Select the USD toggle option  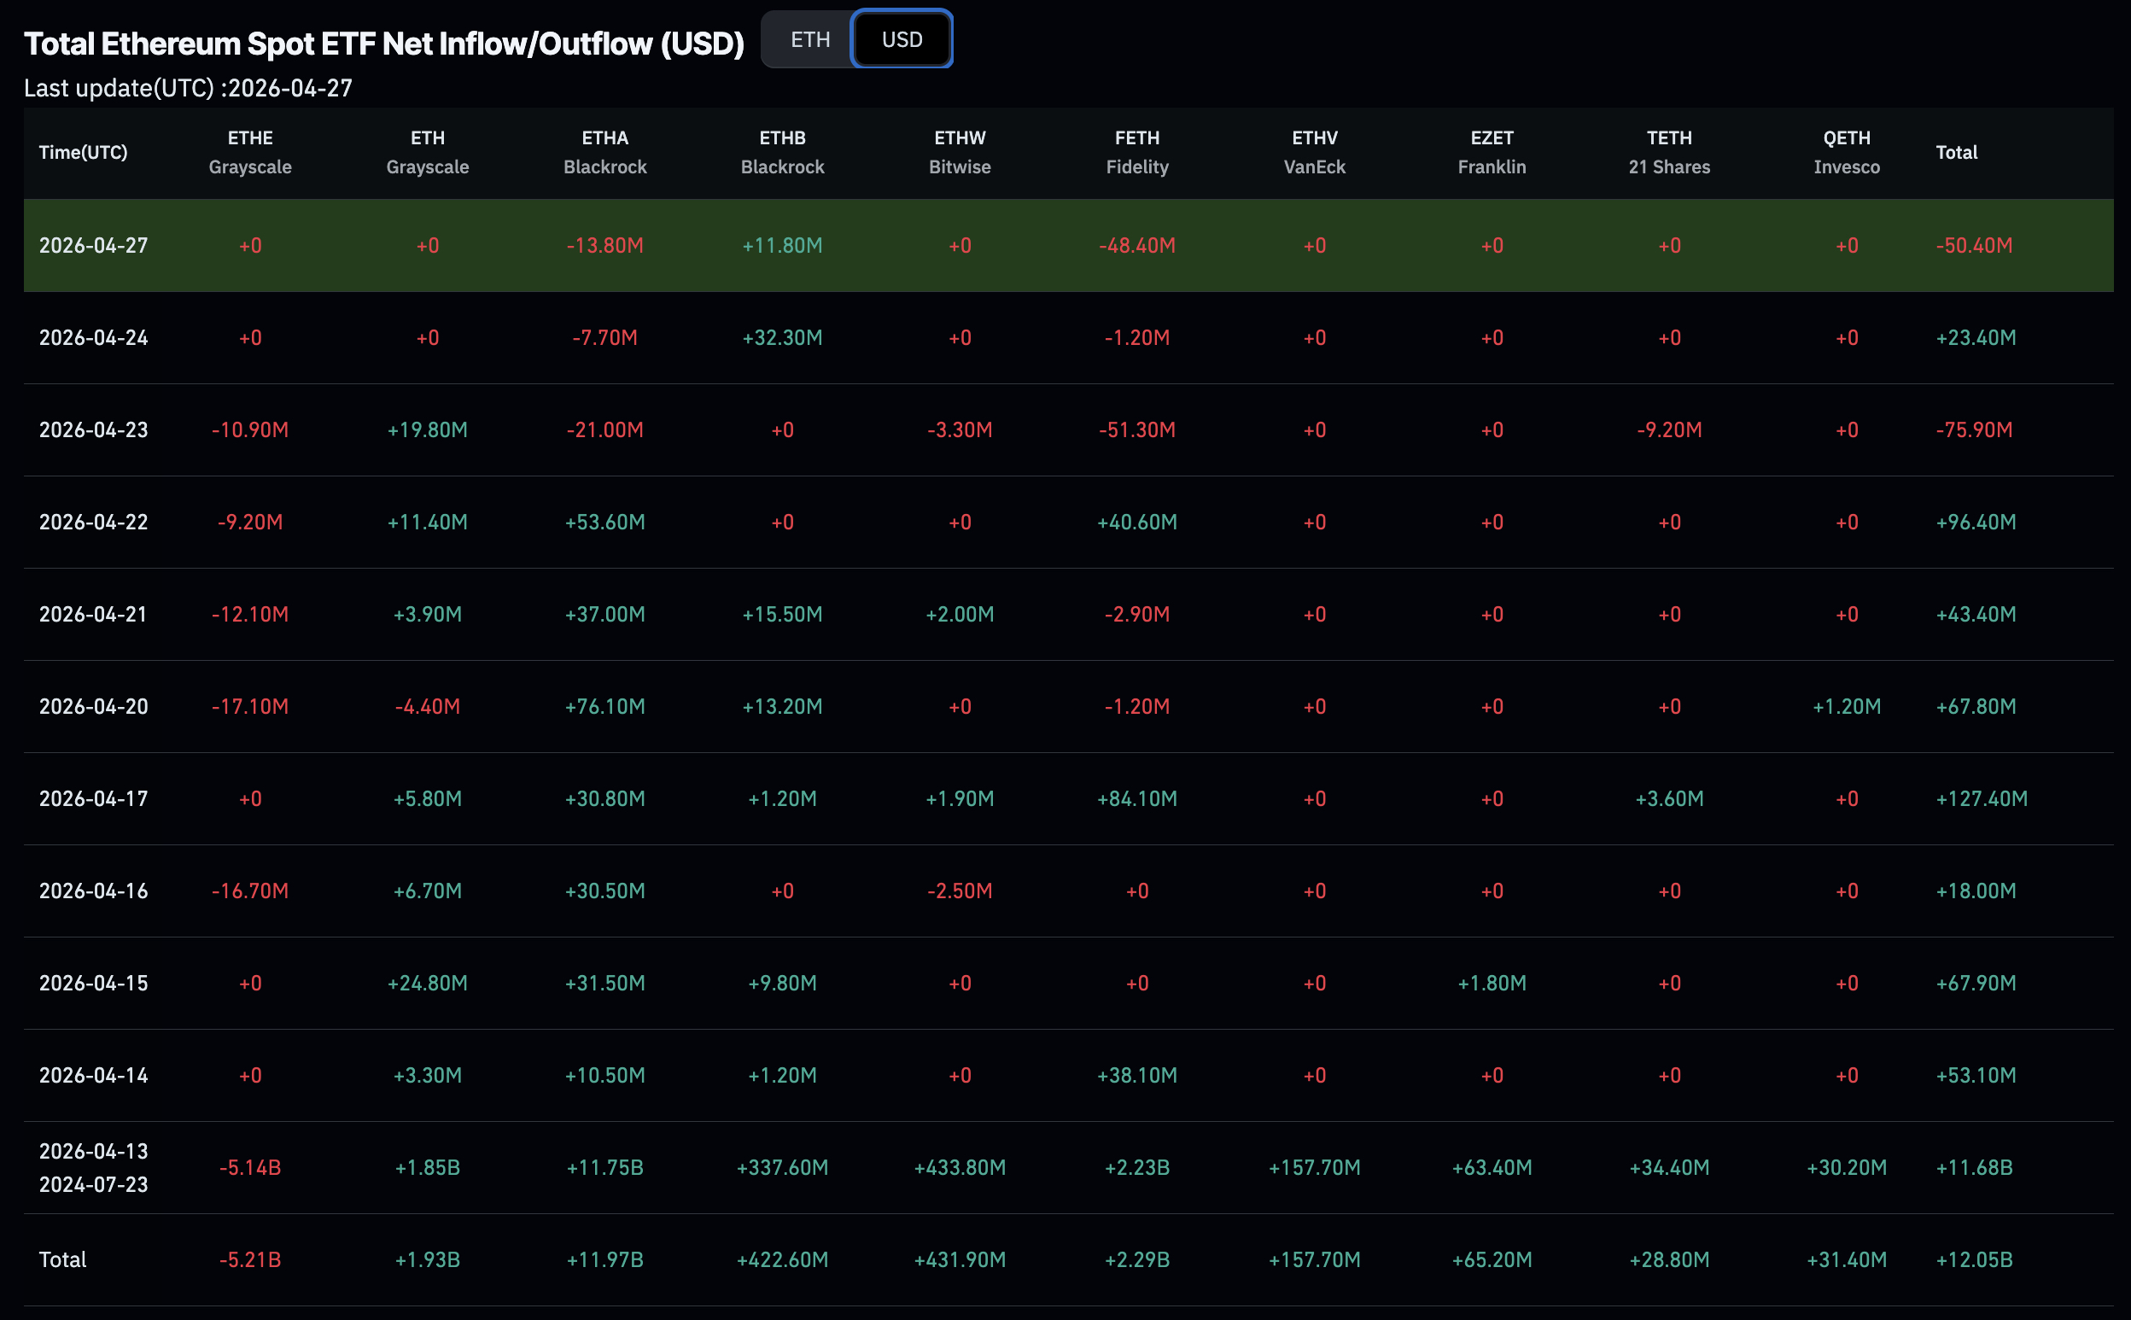901,39
